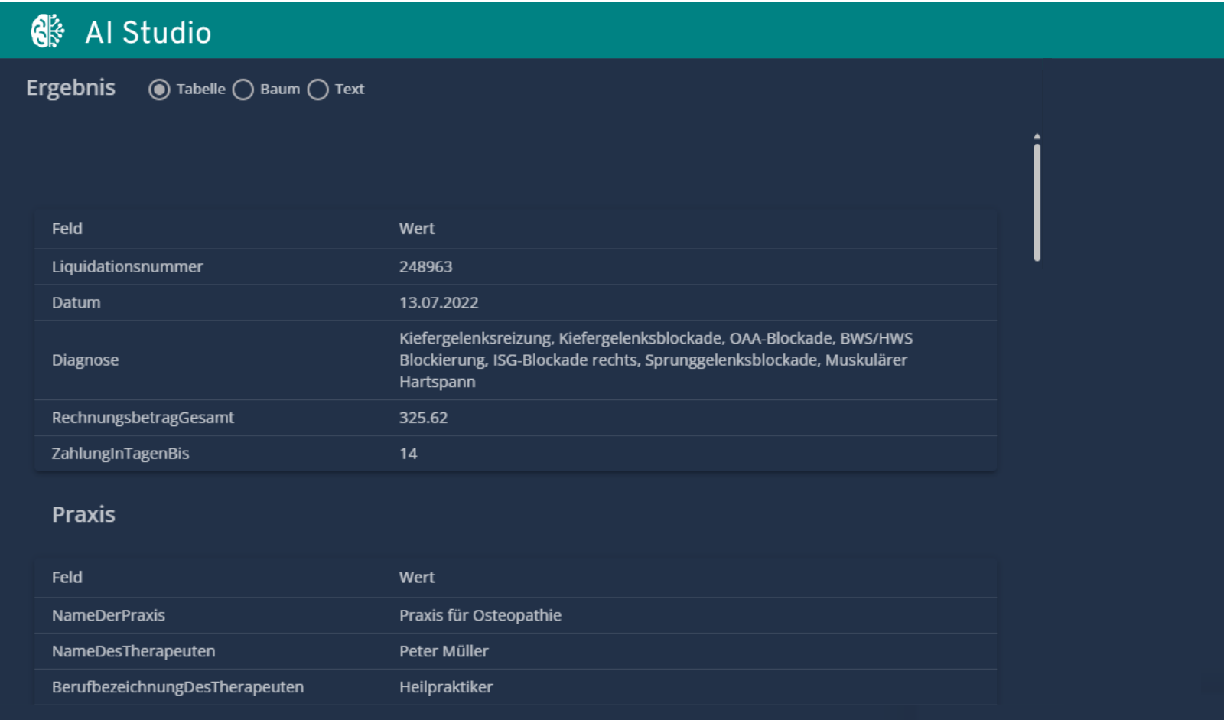The width and height of the screenshot is (1224, 720).
Task: Click the Feld header in the top table
Action: click(x=67, y=229)
